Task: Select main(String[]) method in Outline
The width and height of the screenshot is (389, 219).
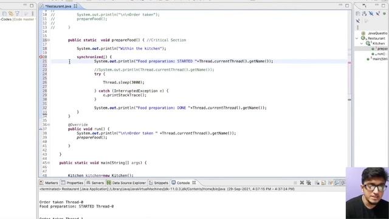Action: tap(377, 59)
